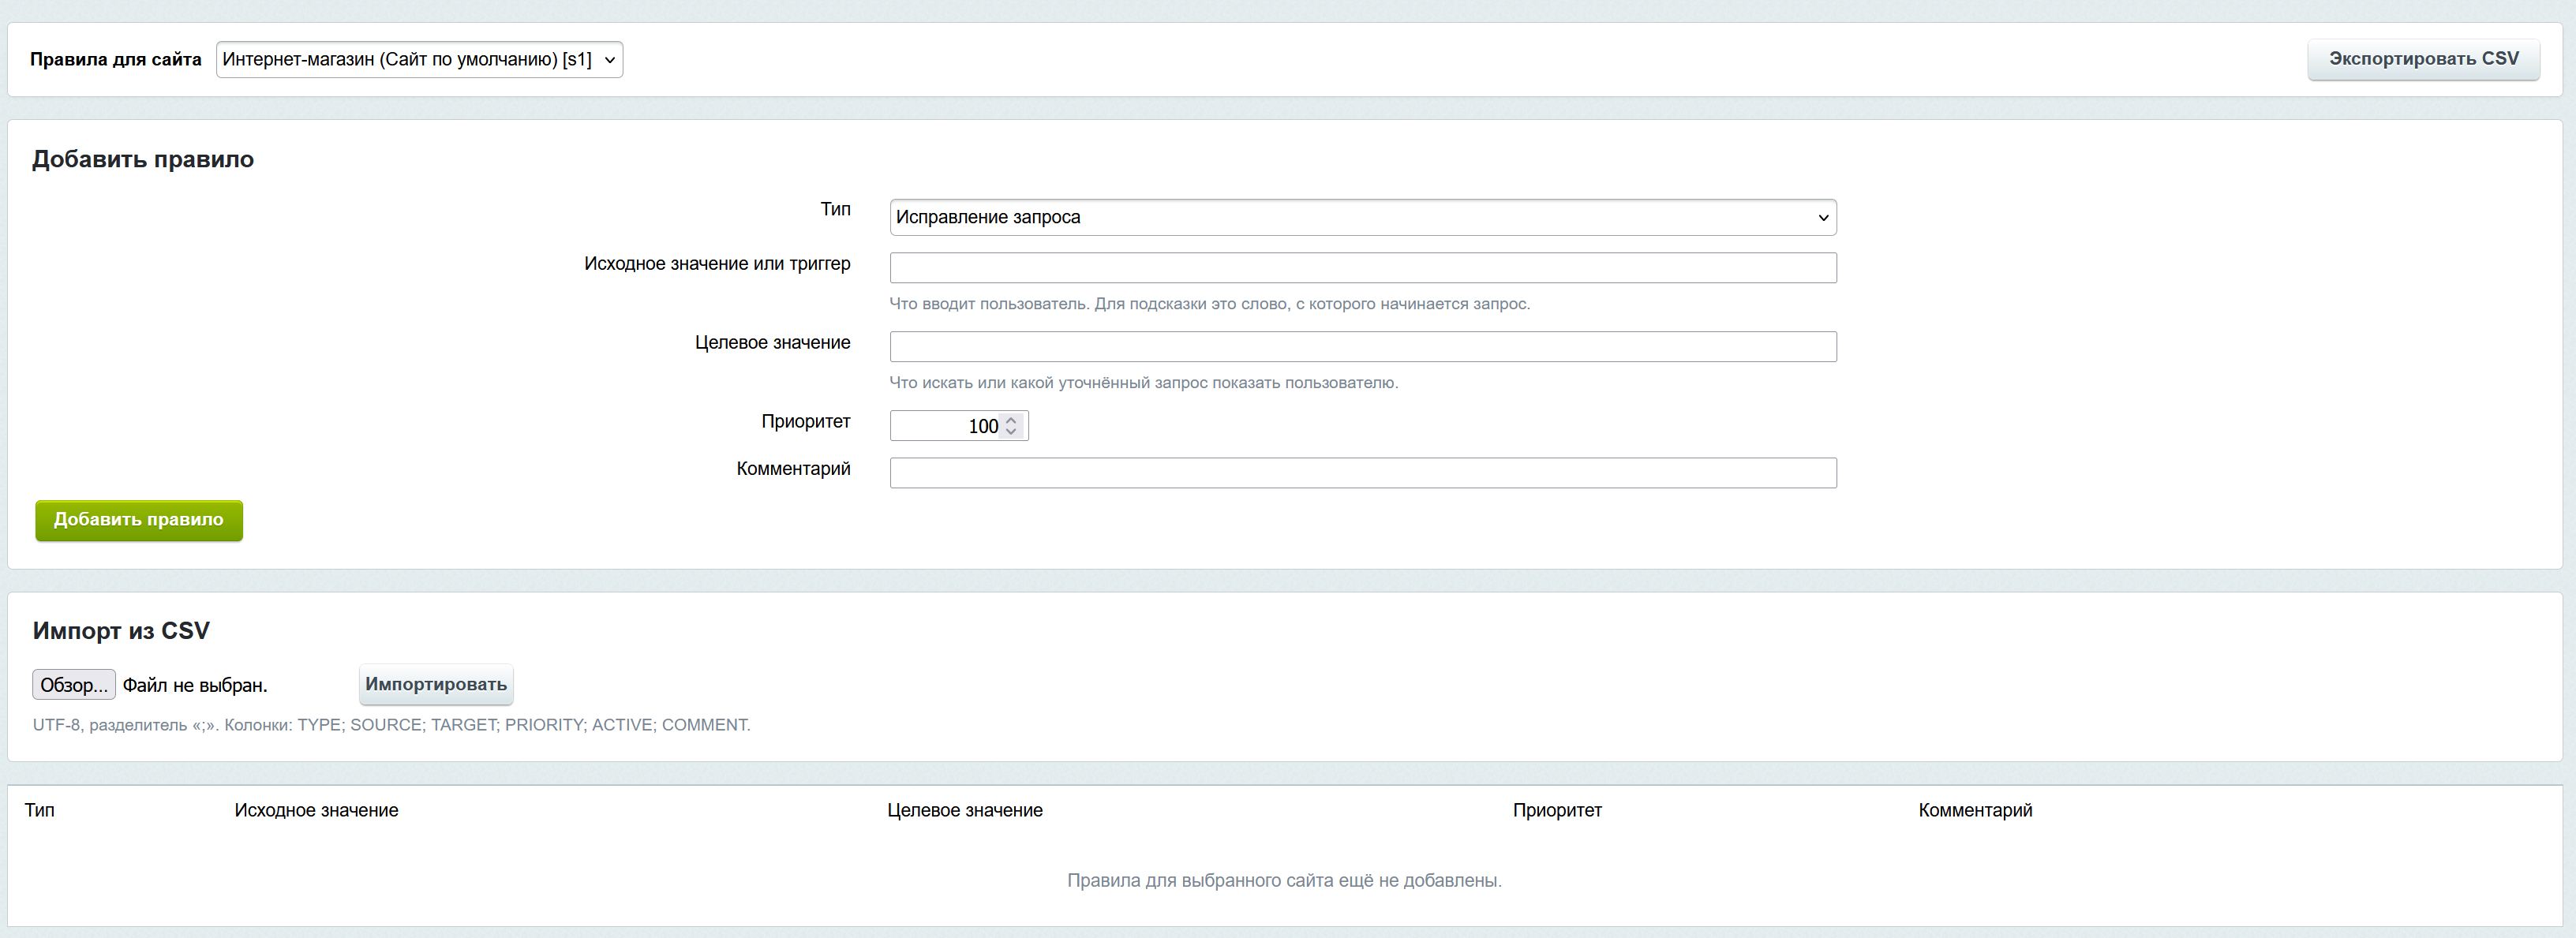Click the Добавить правило section heading

(x=143, y=159)
